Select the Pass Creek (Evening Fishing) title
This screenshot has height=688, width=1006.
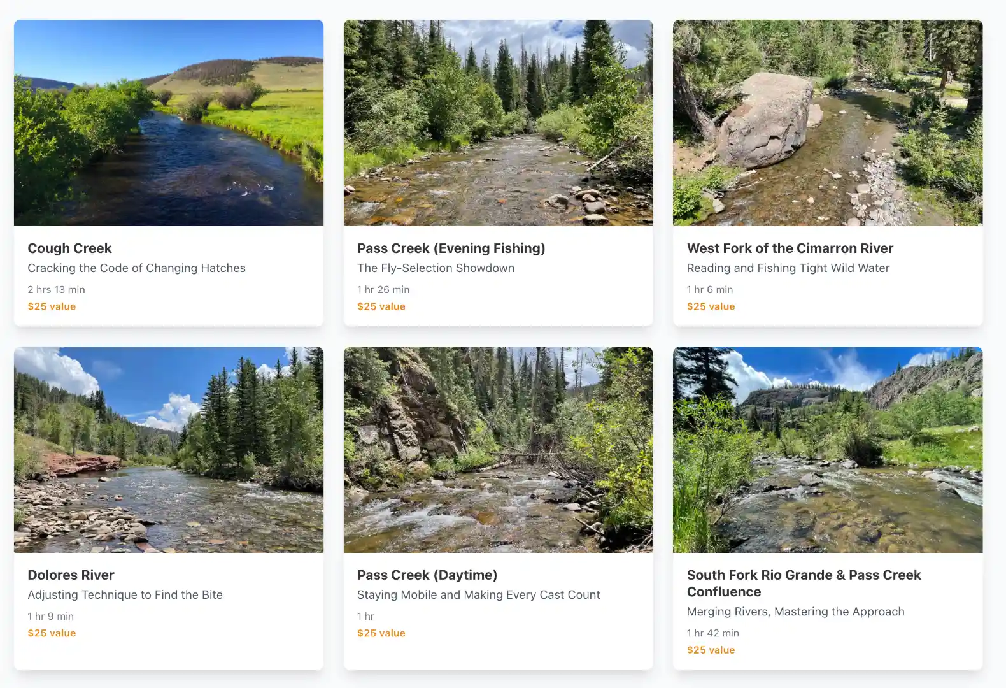point(451,248)
